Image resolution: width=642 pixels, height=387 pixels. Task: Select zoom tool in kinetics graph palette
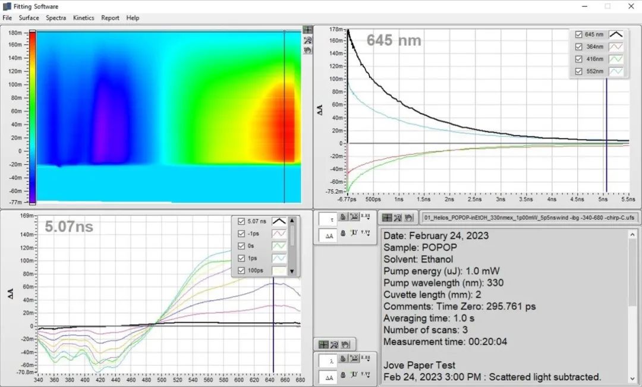click(x=398, y=218)
